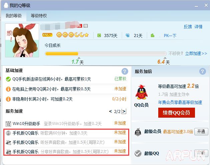Image resolution: width=210 pixels, height=165 pixels.
Task: Click 开通 button for 超级会员
Action: pos(201,132)
